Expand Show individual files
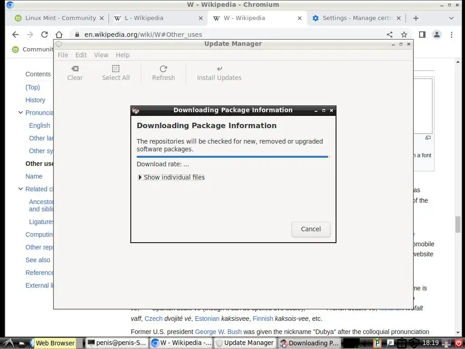465x349 pixels. coord(171,177)
